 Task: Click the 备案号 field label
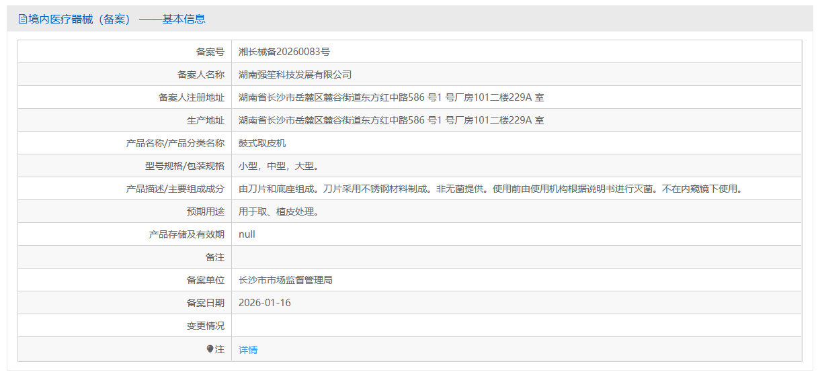210,52
